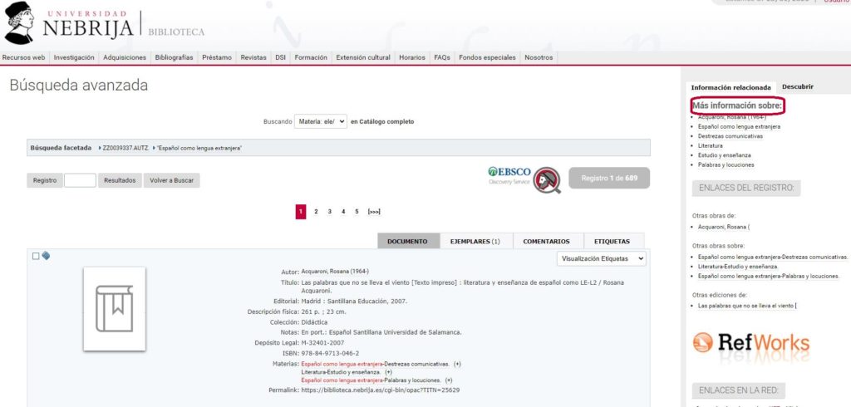Go to next pages arrow [>>>]
Screen dimensions: 851x407
[374, 212]
